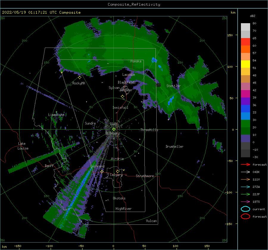Click the red forecast ellipse icon
This screenshot has width=268, height=250.
tap(245, 216)
